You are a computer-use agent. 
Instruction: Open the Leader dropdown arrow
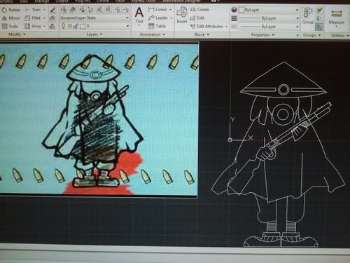click(171, 18)
